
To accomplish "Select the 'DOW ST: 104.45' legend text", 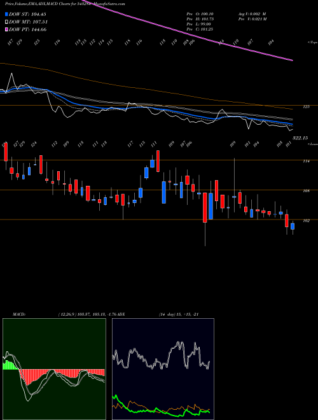I will click(27, 14).
